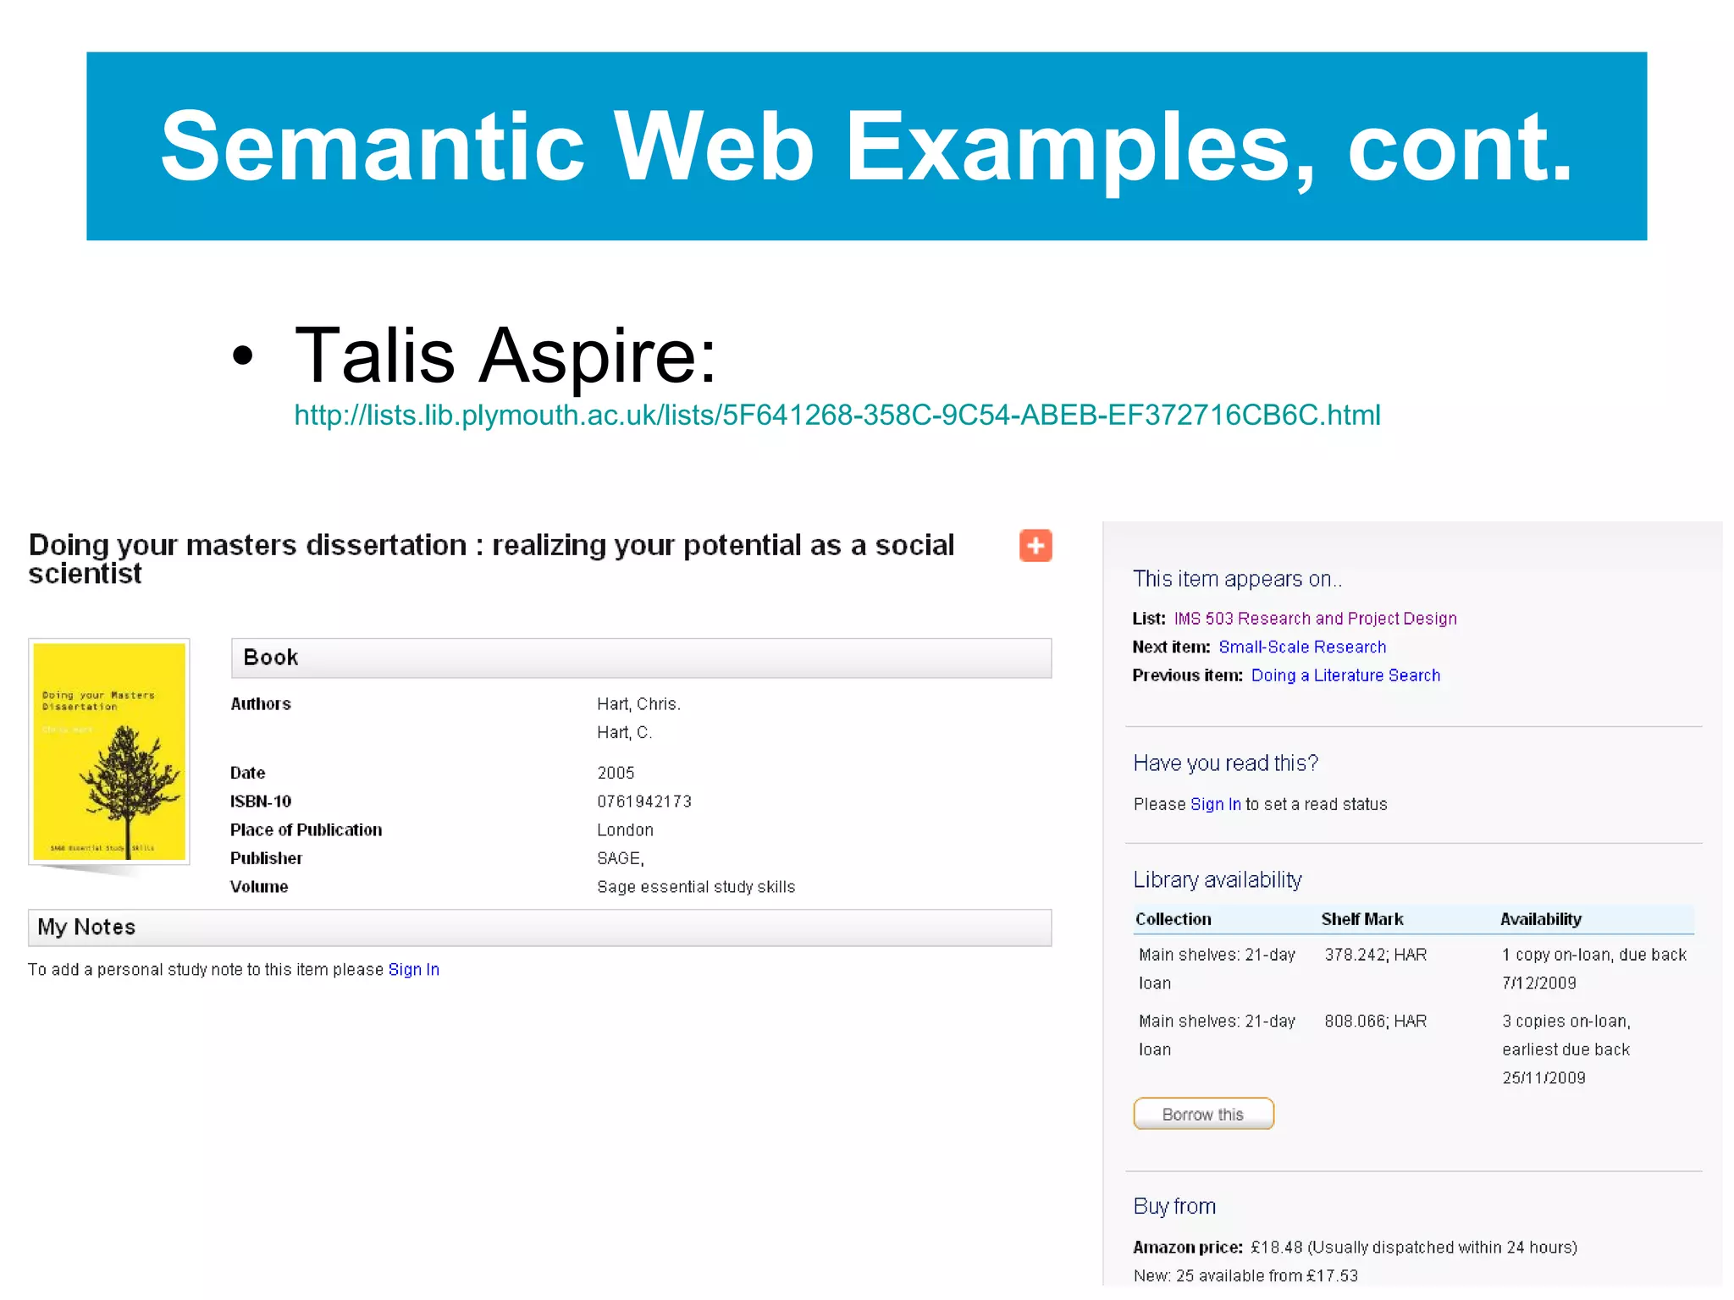Click the yellow book cover thumbnail

point(109,752)
